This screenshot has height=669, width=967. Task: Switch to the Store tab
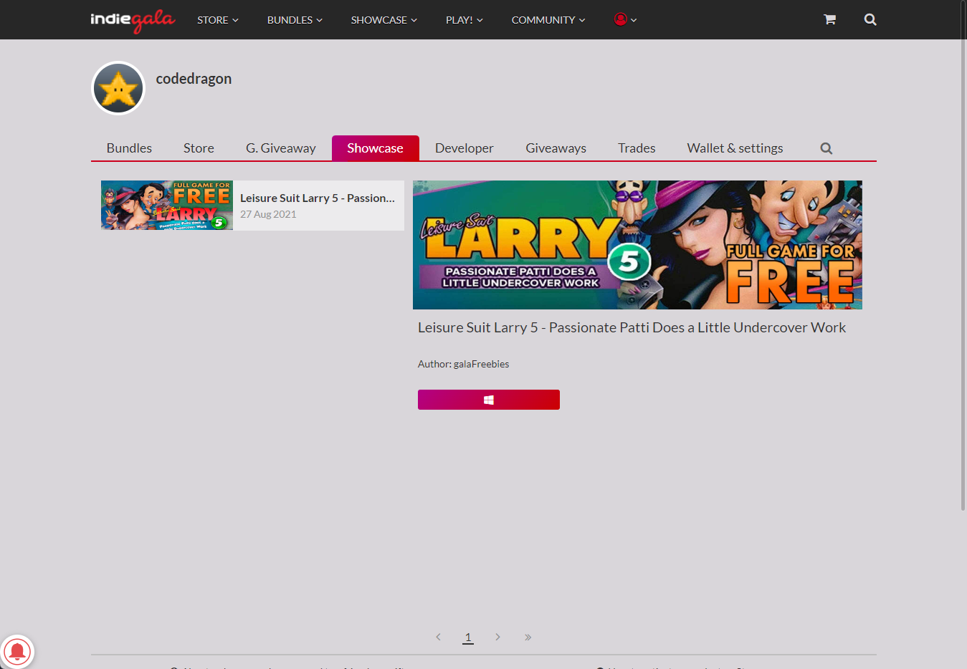tap(199, 148)
